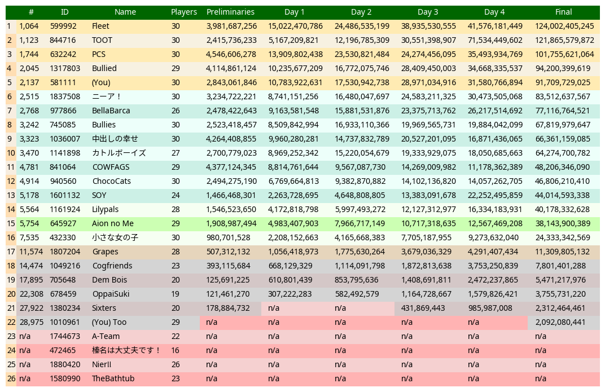Select the team name (You) Too
Screen dimensions: 605x392
(109, 322)
